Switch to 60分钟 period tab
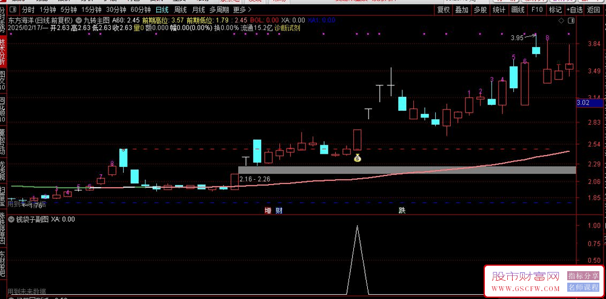The width and height of the screenshot is (606, 299). coord(141,9)
